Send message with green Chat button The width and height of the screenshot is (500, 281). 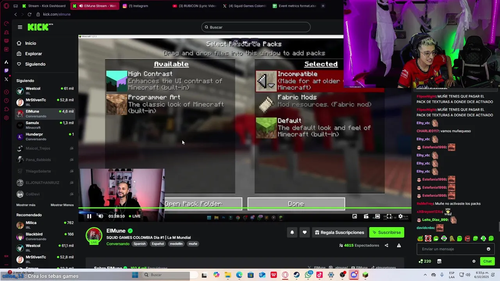(x=487, y=261)
